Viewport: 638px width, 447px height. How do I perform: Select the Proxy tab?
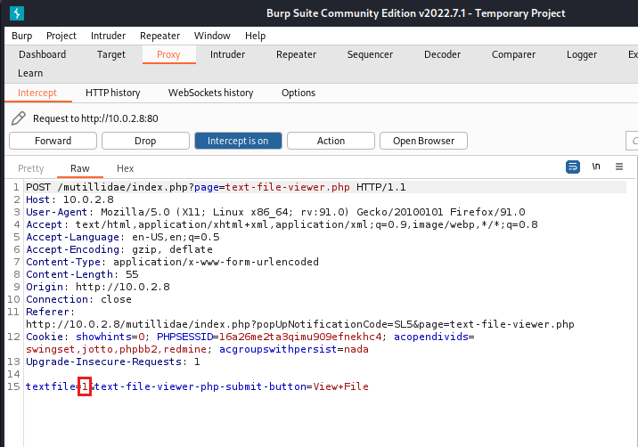coord(168,54)
